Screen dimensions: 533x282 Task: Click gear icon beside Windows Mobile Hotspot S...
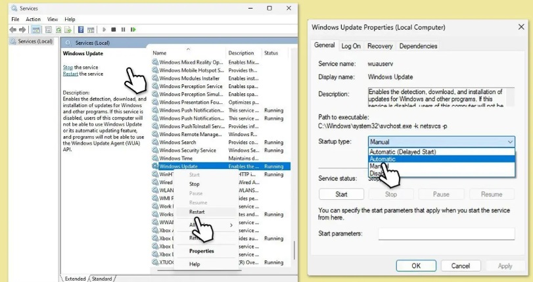click(155, 70)
